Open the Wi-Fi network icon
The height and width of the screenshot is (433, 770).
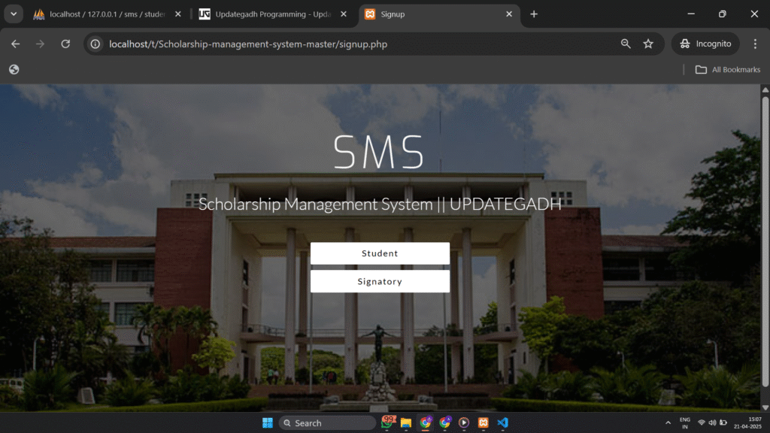pos(702,422)
